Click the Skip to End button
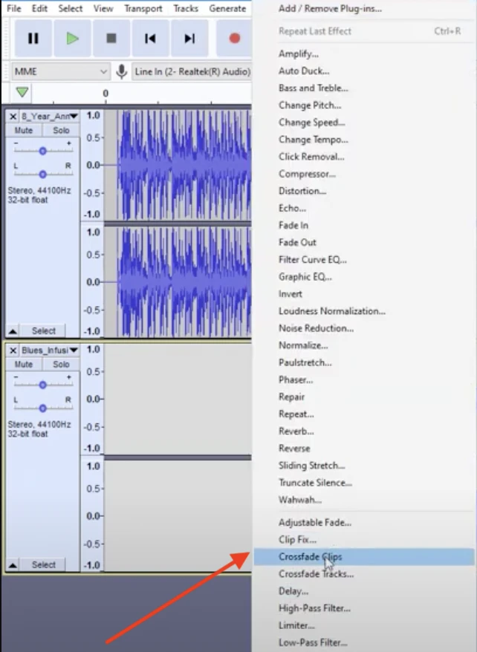This screenshot has width=477, height=652. [x=189, y=39]
